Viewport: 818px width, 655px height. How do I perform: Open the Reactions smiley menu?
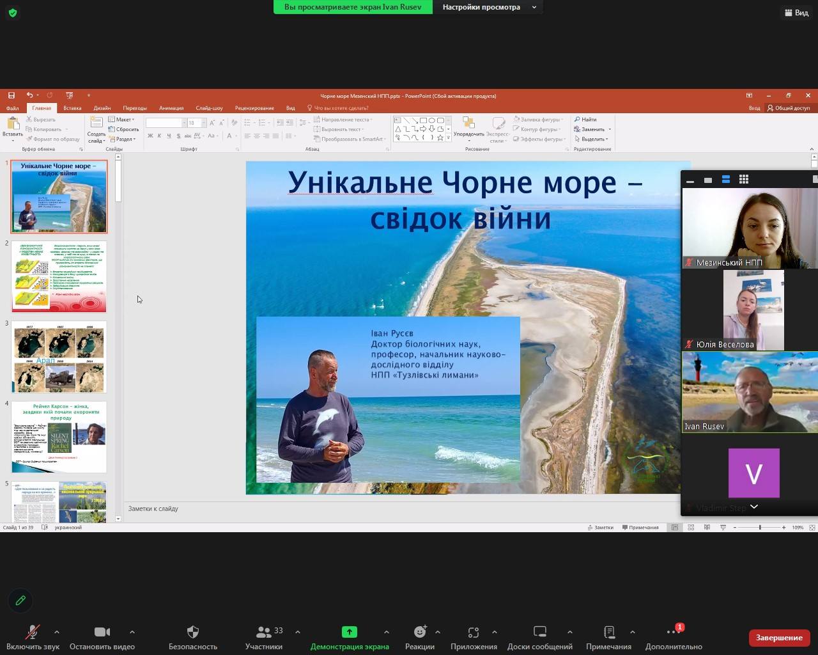[x=419, y=632]
